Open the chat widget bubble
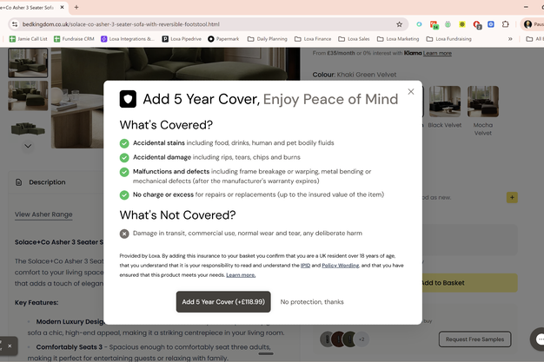Screen dimensions: 544x362 pos(536,339)
